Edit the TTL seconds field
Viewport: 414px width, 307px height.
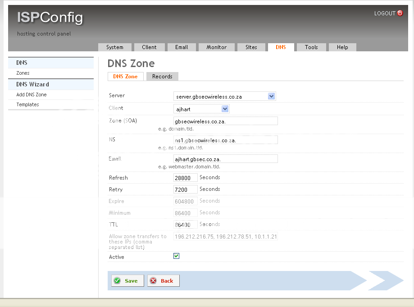click(x=185, y=224)
